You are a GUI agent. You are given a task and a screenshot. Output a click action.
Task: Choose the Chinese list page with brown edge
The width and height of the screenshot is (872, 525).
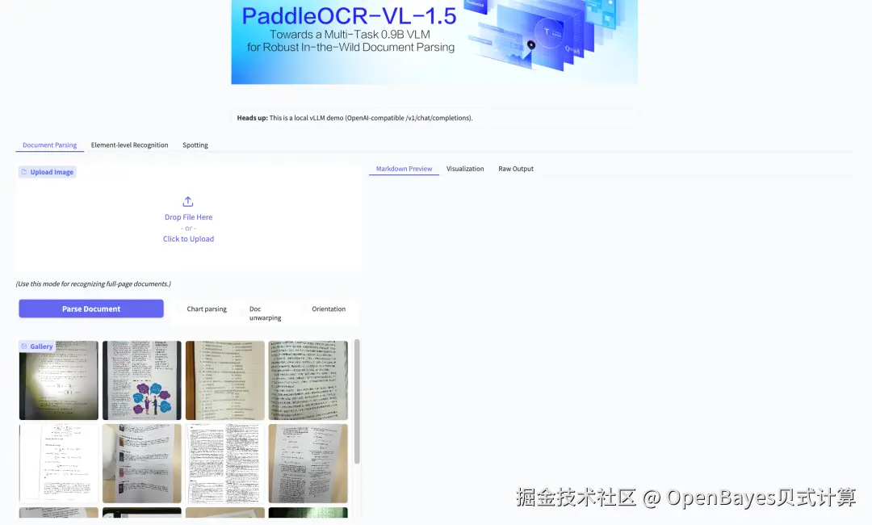pyautogui.click(x=224, y=380)
